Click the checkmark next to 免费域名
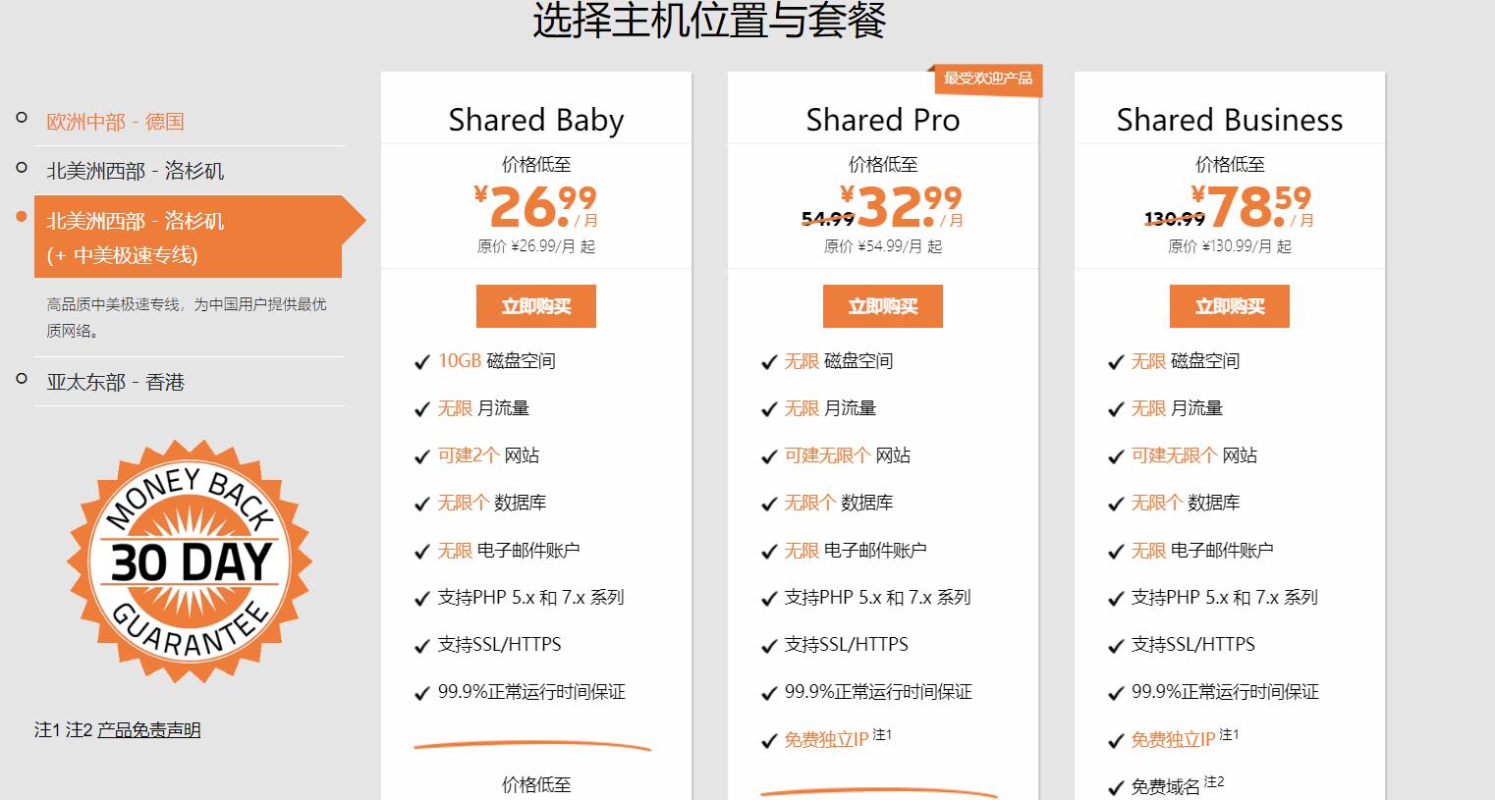The height and width of the screenshot is (800, 1495). tap(1115, 785)
